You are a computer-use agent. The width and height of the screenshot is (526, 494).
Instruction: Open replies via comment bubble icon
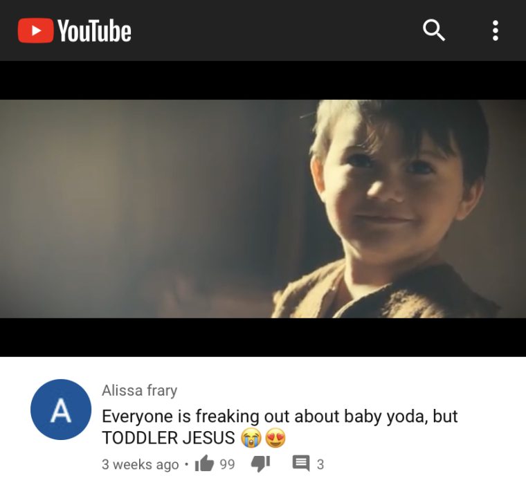click(x=301, y=464)
